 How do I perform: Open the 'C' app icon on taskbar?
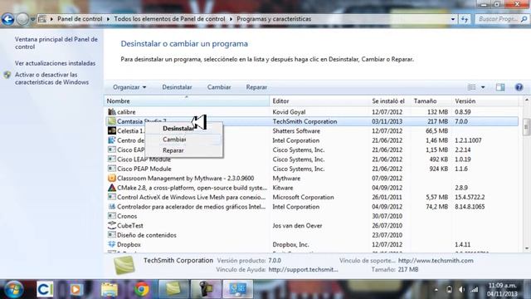click(x=45, y=290)
